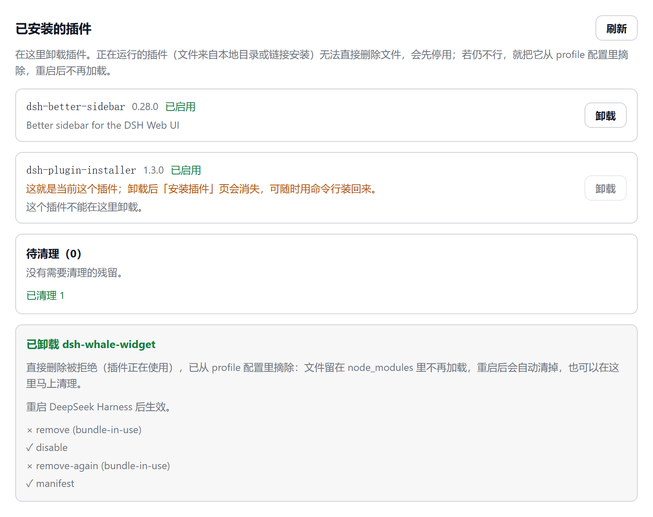
Task: Click the note 这个插件不能在这里卸载。
Action: [85, 207]
